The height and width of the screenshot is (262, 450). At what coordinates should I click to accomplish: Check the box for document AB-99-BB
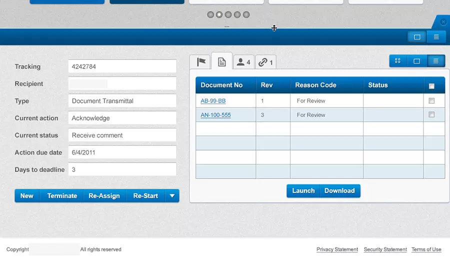pos(431,101)
